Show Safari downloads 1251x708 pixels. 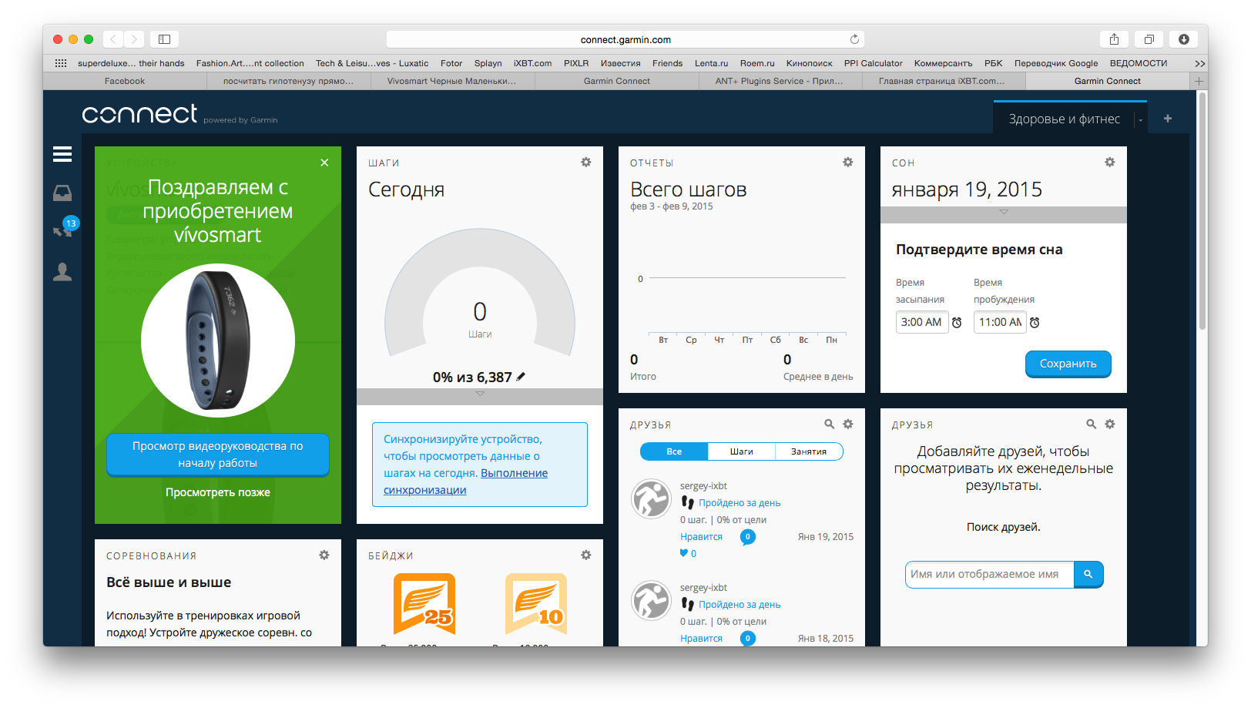(1184, 39)
